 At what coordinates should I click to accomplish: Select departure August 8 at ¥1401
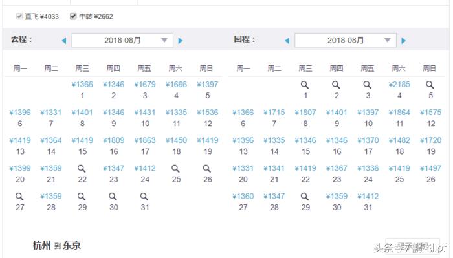[82, 113]
